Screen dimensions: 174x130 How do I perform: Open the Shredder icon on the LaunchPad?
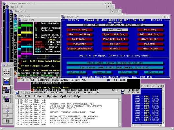tap(7, 72)
